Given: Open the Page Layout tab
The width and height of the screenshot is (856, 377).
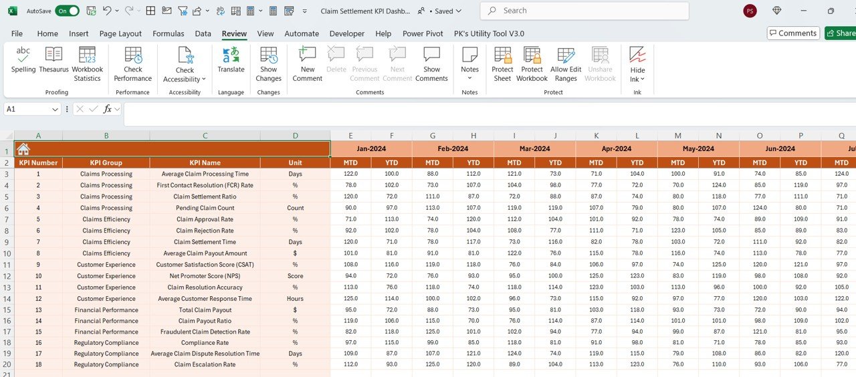Looking at the screenshot, I should [x=120, y=33].
